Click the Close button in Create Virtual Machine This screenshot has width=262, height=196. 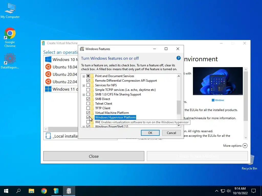(94, 156)
